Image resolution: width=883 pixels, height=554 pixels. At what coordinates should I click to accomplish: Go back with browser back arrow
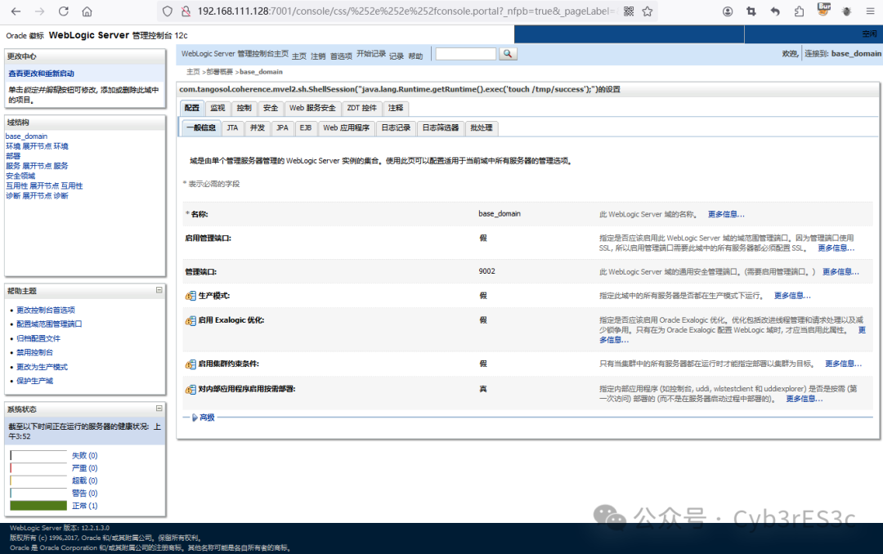[16, 11]
